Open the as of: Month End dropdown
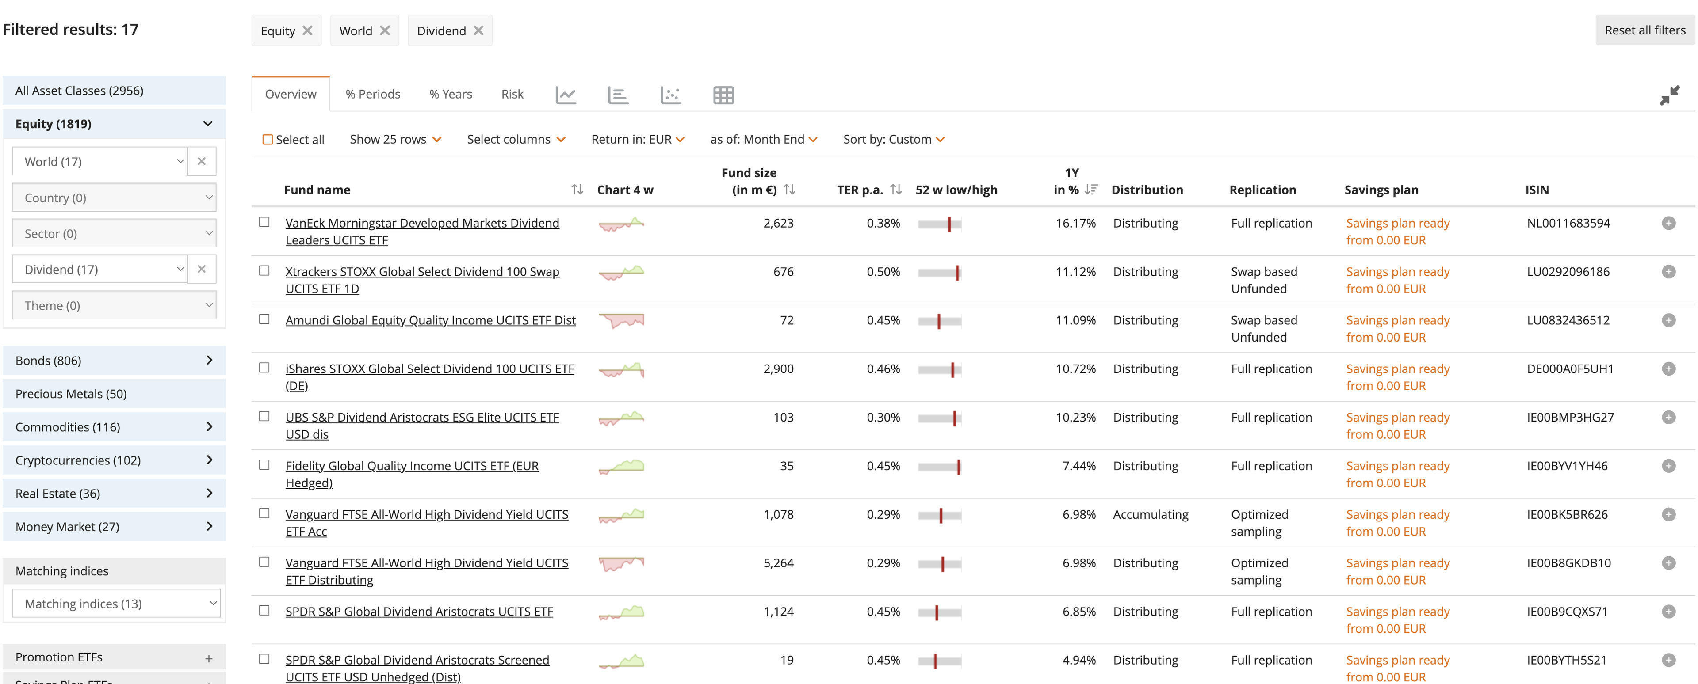1698x684 pixels. pos(764,140)
